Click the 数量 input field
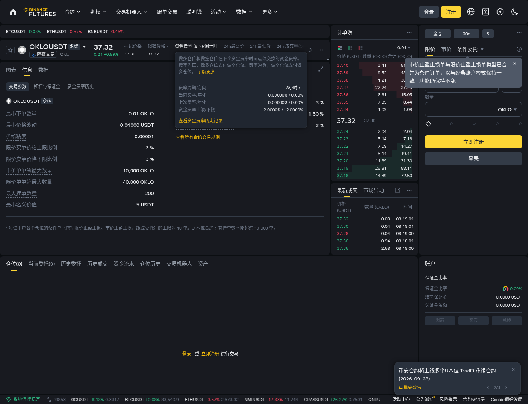528x404 pixels. tap(473, 109)
